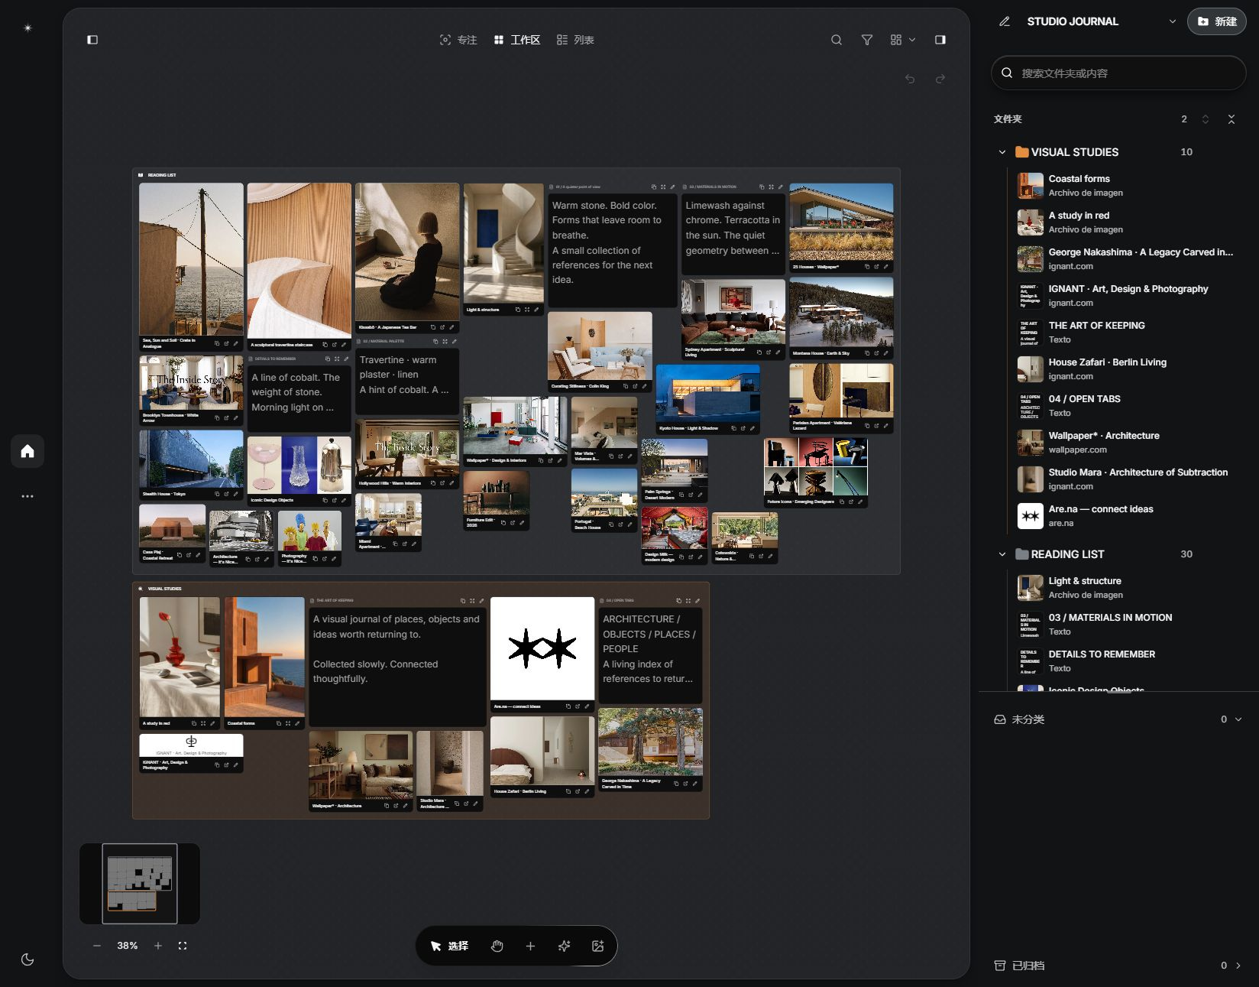The image size is (1259, 987).
Task: Toggle the left sidebar panel icon
Action: pos(92,40)
